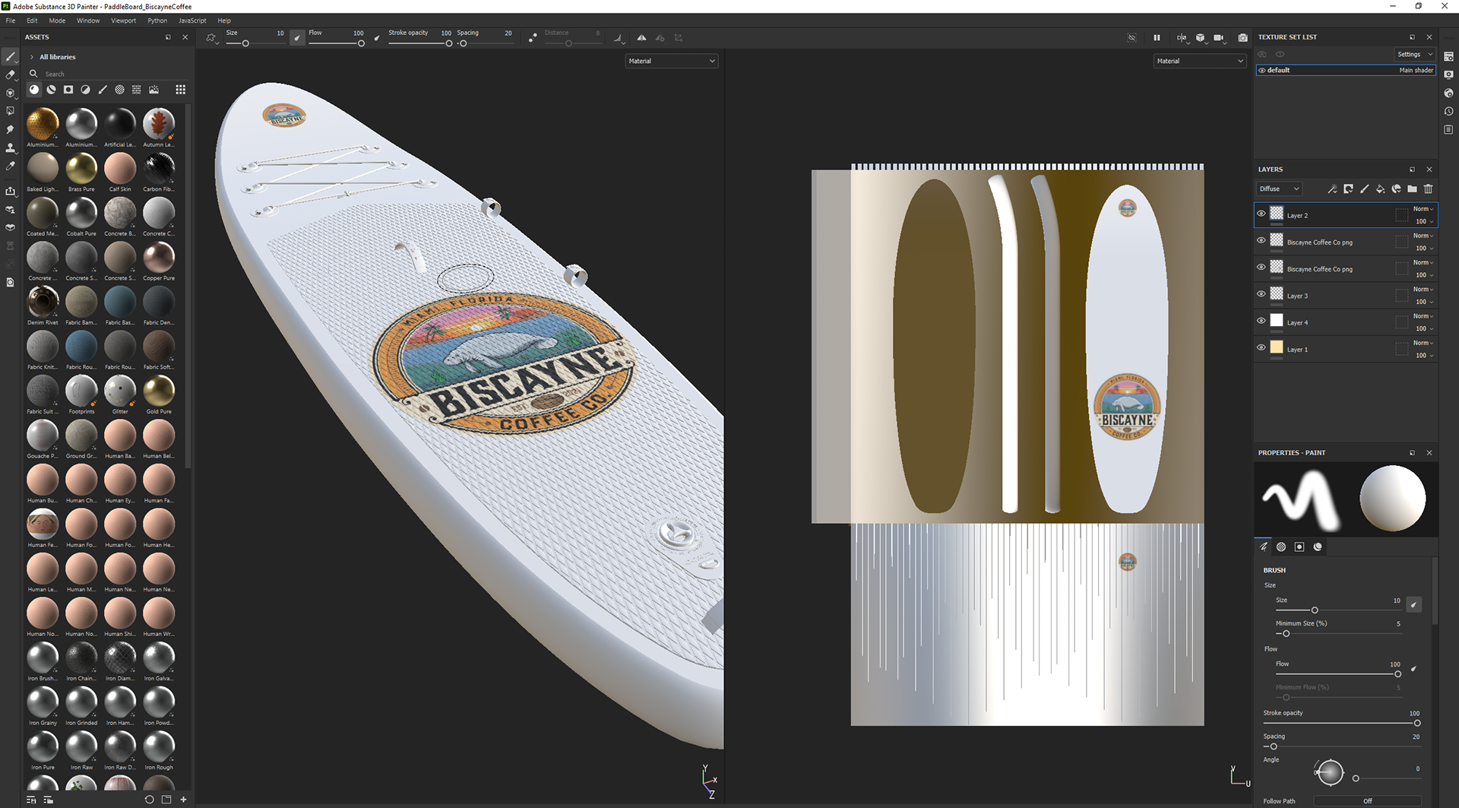Filter assets by Brushes icon
Image resolution: width=1459 pixels, height=808 pixels.
pyautogui.click(x=103, y=90)
